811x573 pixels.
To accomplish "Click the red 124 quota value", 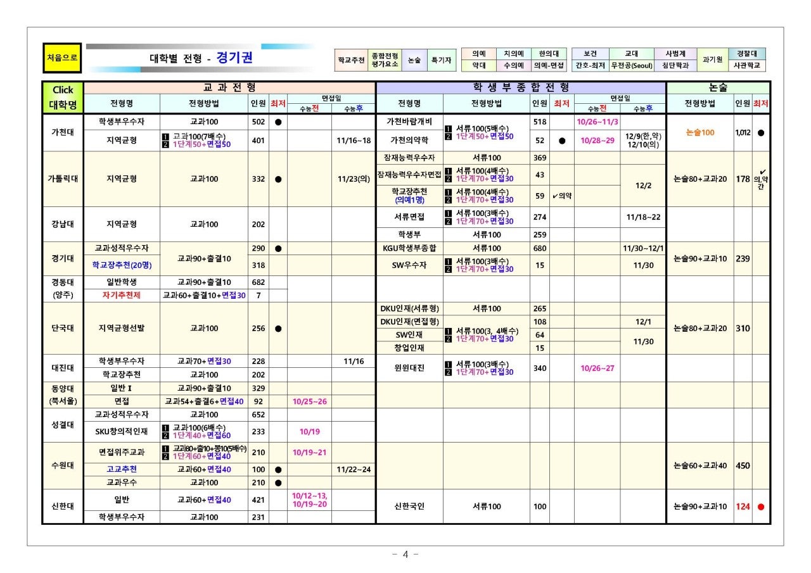I will (743, 507).
